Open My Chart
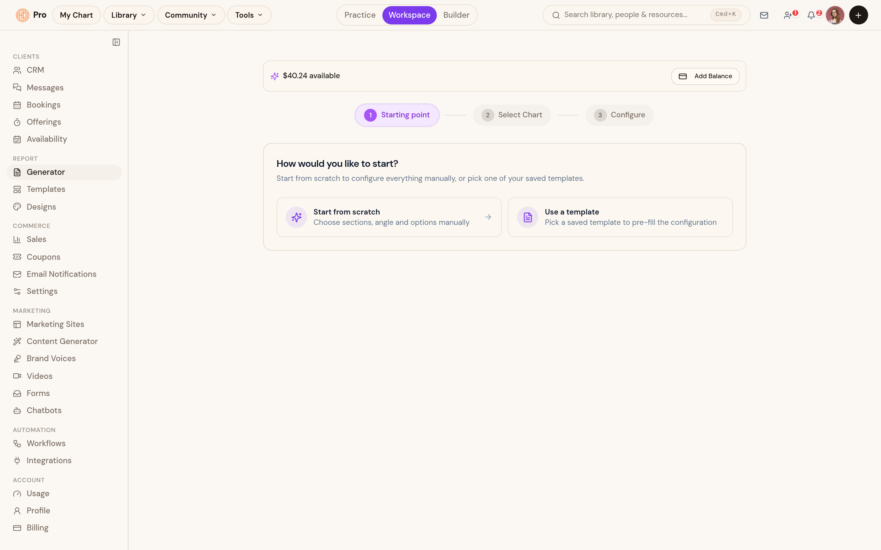 pos(76,15)
